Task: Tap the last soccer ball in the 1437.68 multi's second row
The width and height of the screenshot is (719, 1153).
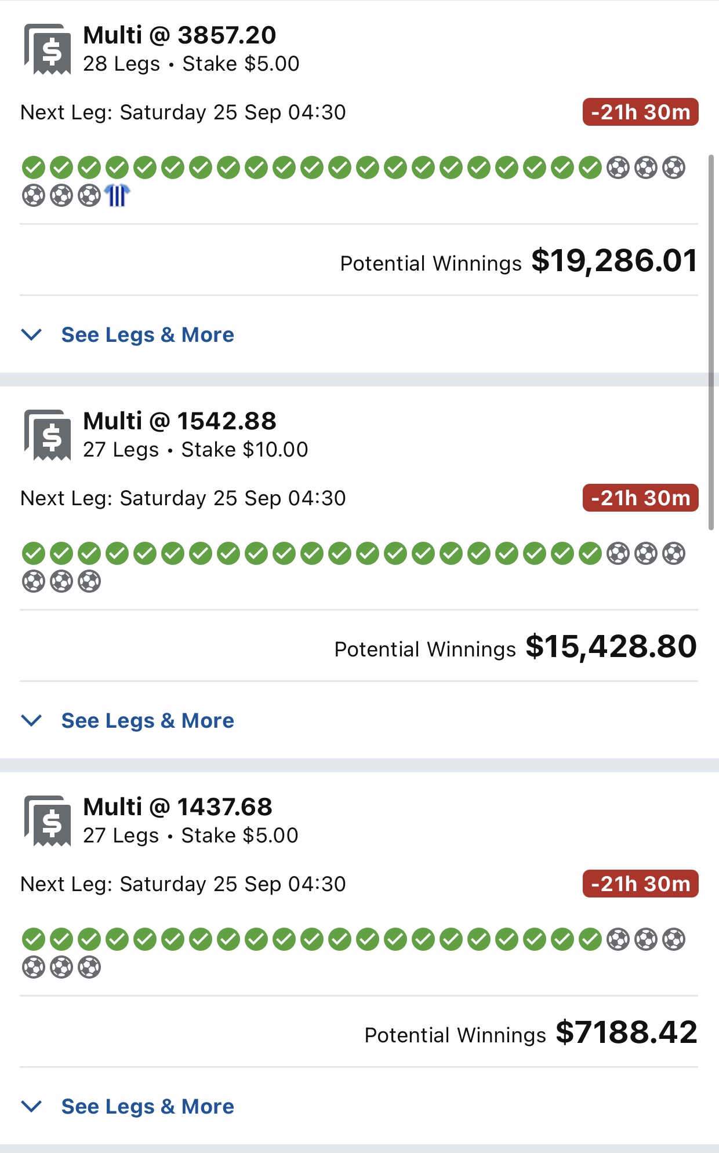Action: coord(89,967)
